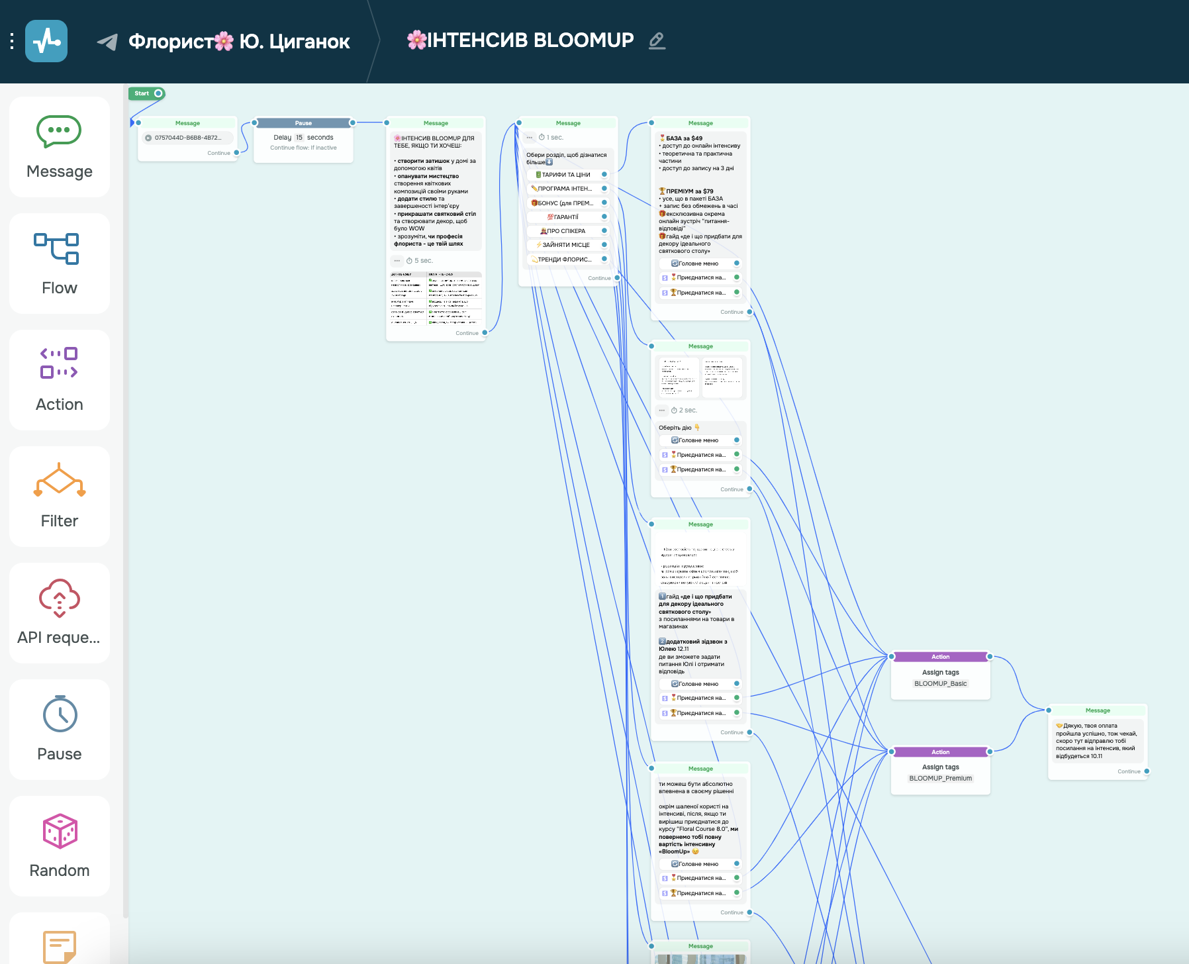Viewport: 1189px width, 964px height.
Task: Open the Флорист Ю. Циганок bot breadcrumb
Action: 238,41
